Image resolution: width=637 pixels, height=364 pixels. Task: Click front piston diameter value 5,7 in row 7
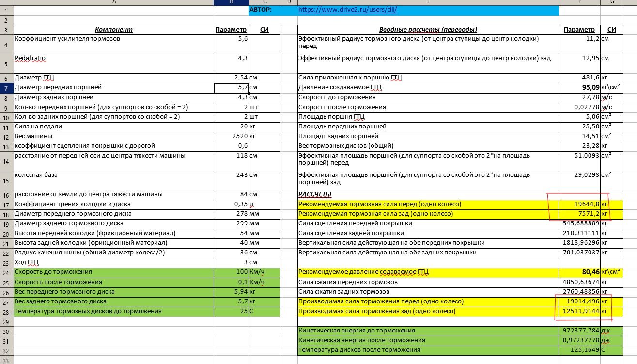coord(231,88)
